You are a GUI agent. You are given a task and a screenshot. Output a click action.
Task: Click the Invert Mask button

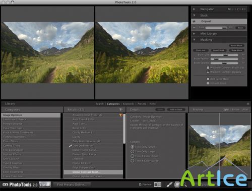pyautogui.click(x=219, y=50)
